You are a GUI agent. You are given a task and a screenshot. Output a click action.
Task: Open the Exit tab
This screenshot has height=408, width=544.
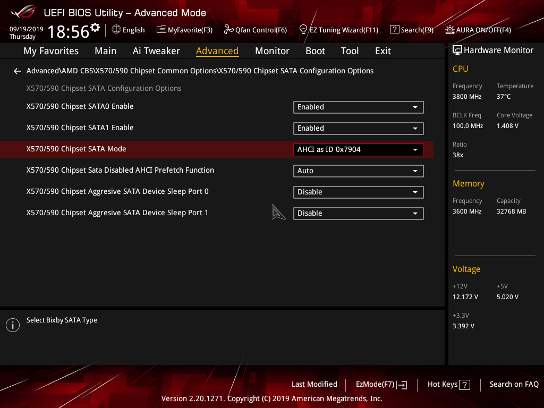tap(383, 51)
